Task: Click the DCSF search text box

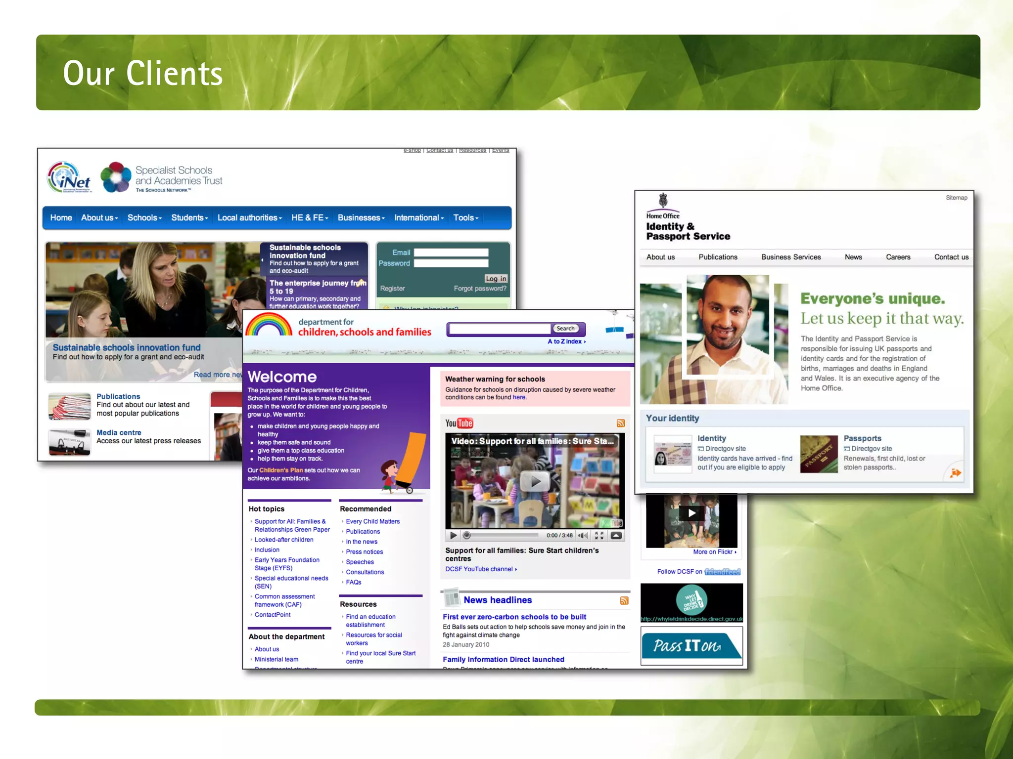Action: coord(500,329)
